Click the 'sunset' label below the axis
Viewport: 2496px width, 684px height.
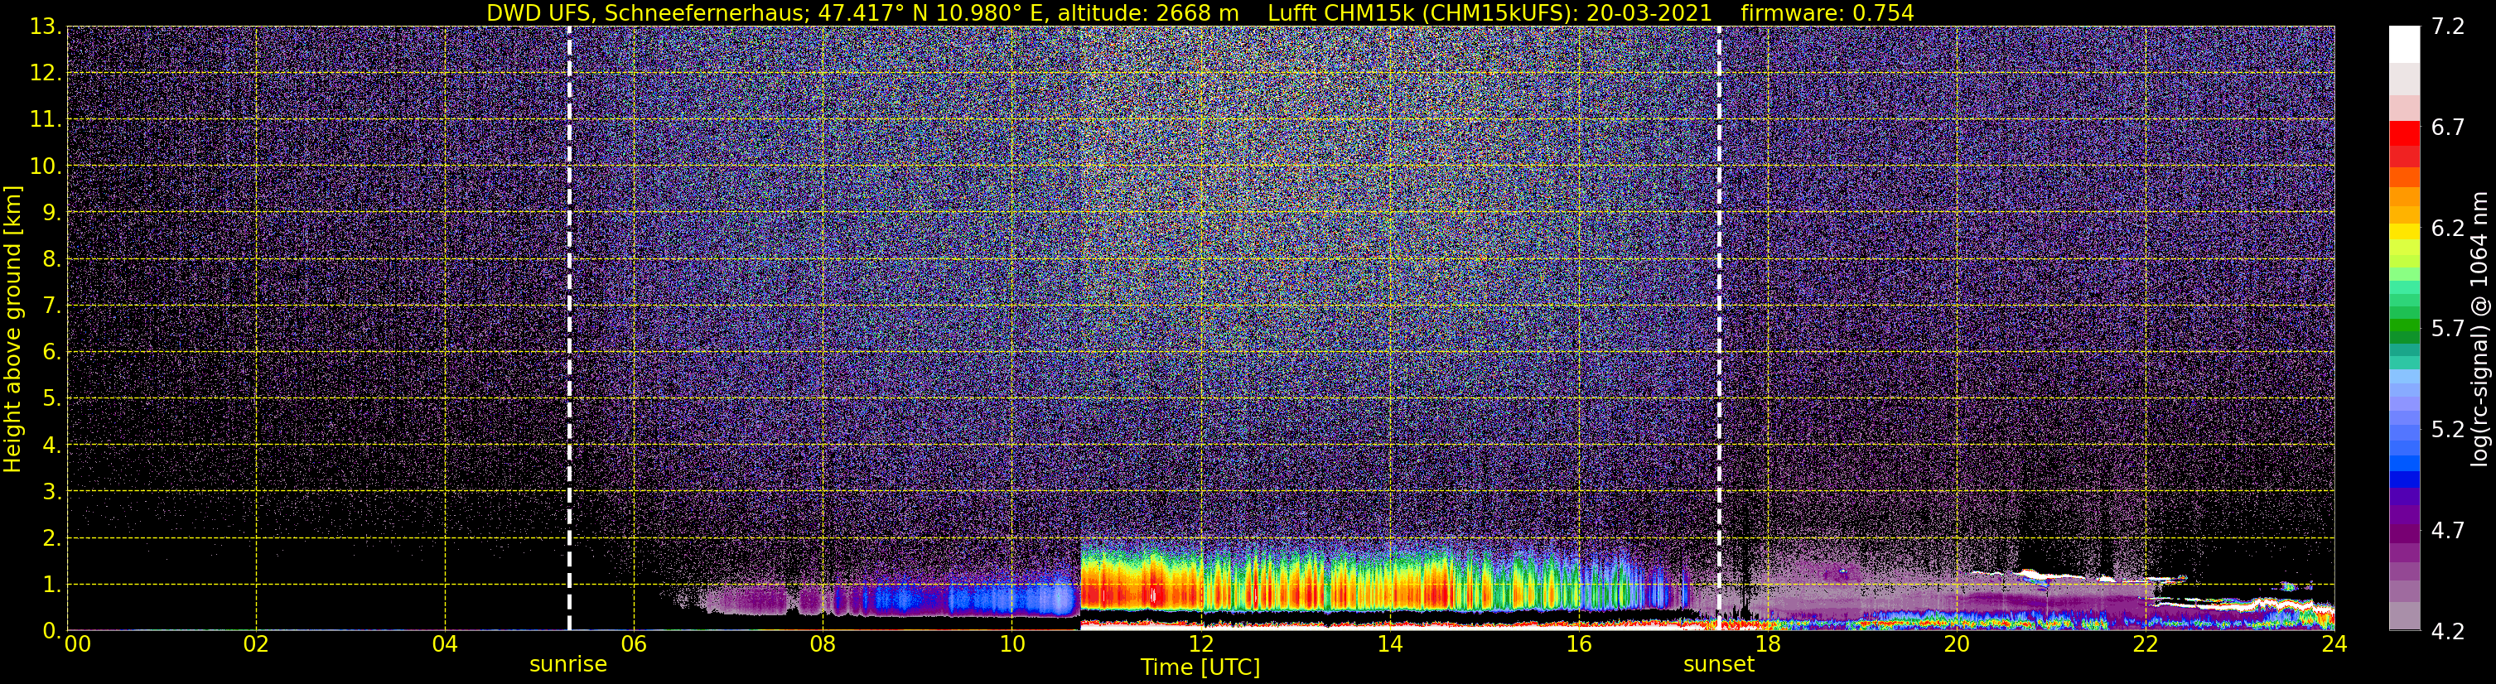(x=1719, y=665)
